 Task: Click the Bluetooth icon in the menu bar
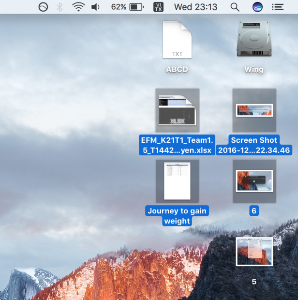[60, 7]
